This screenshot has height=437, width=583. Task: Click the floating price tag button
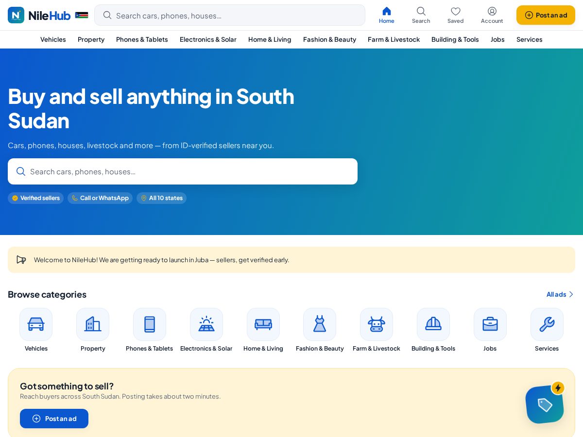point(545,404)
